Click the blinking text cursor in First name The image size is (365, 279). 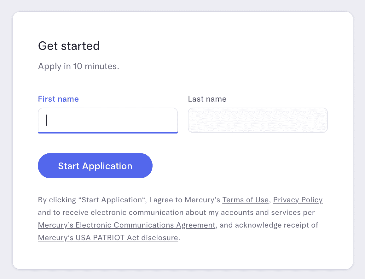tap(46, 120)
